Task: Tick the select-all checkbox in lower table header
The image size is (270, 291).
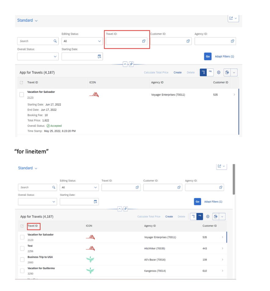Action: click(x=22, y=226)
